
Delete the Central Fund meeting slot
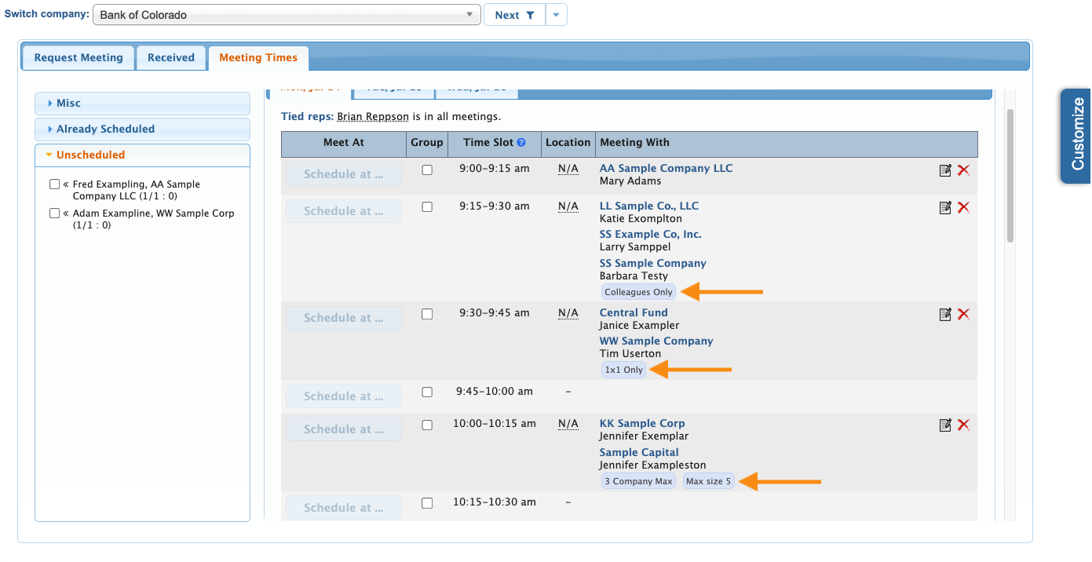pos(963,315)
